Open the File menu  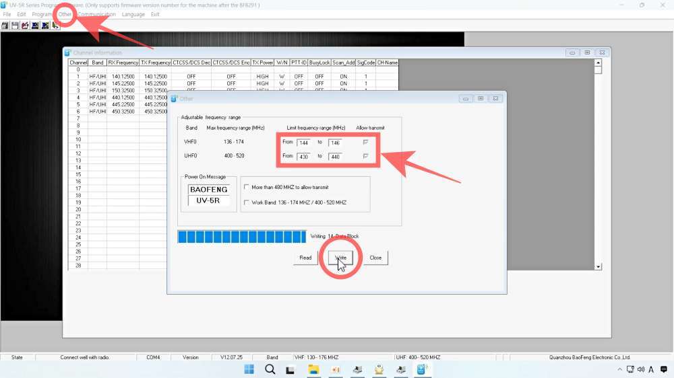pos(7,14)
